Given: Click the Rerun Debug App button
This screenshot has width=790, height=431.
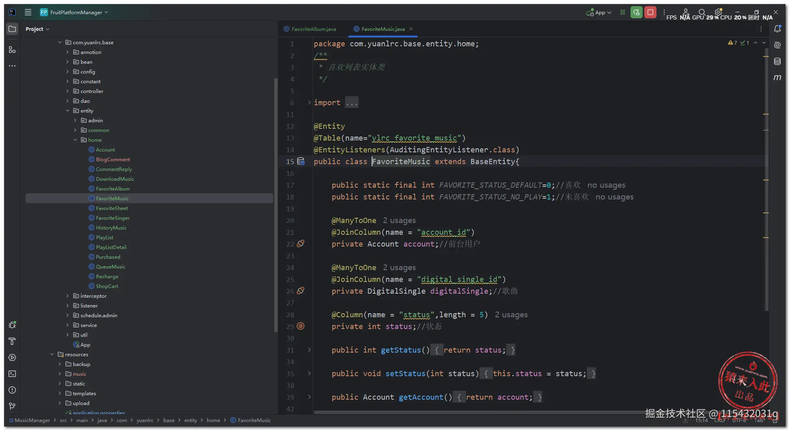Looking at the screenshot, I should (x=637, y=12).
